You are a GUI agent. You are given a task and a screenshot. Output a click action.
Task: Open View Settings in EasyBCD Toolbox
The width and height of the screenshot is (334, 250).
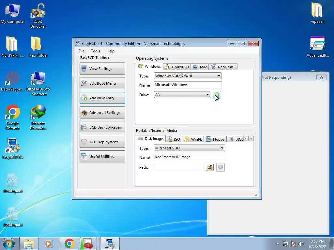[x=102, y=68]
